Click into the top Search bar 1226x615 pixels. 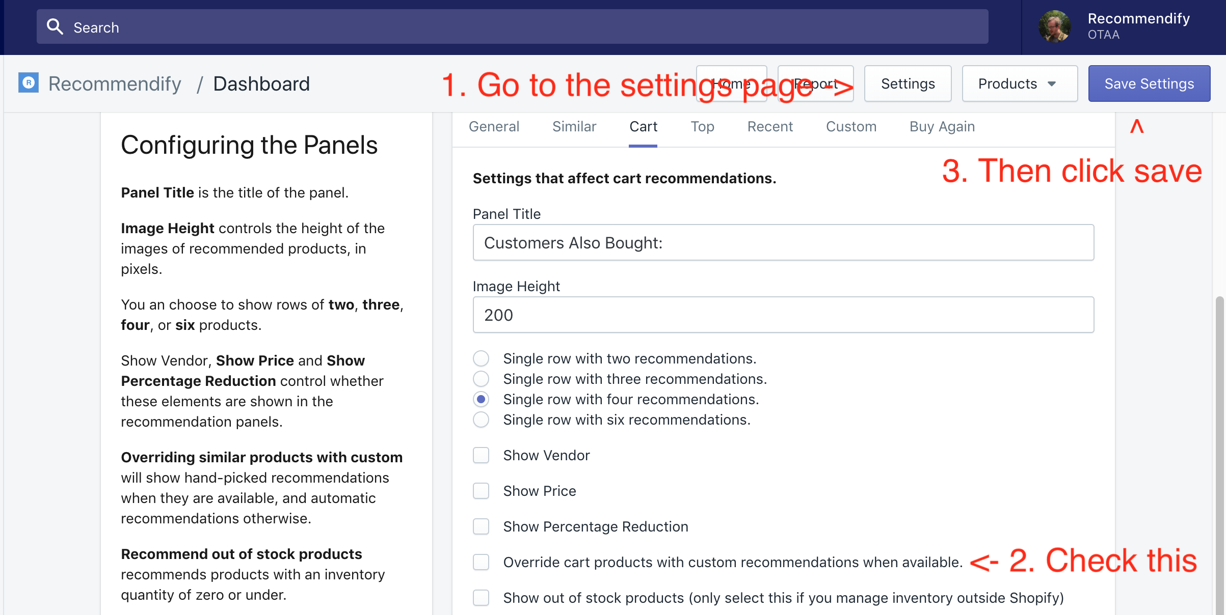point(510,27)
